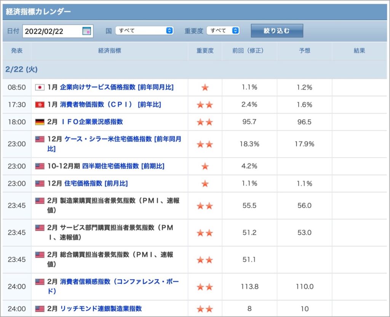Open the リッチモンド連銀製造業指数 link
Image resolution: width=390 pixels, height=317 pixels.
click(101, 309)
